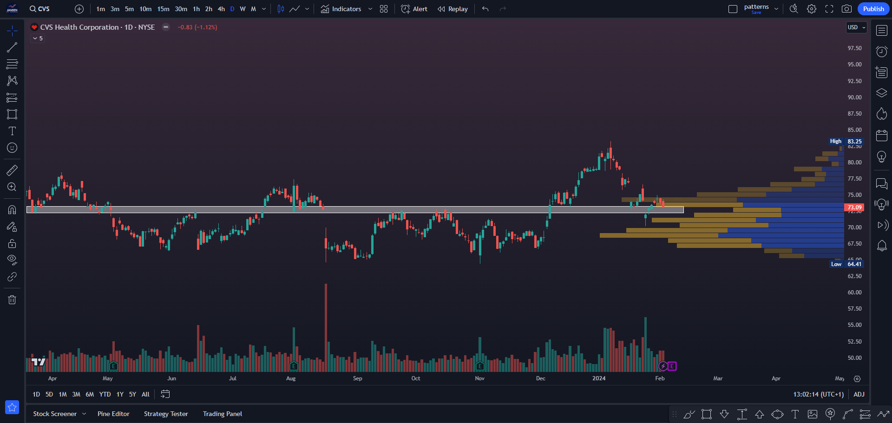The height and width of the screenshot is (423, 892).
Task: Select the 1D date range
Action: (36, 394)
